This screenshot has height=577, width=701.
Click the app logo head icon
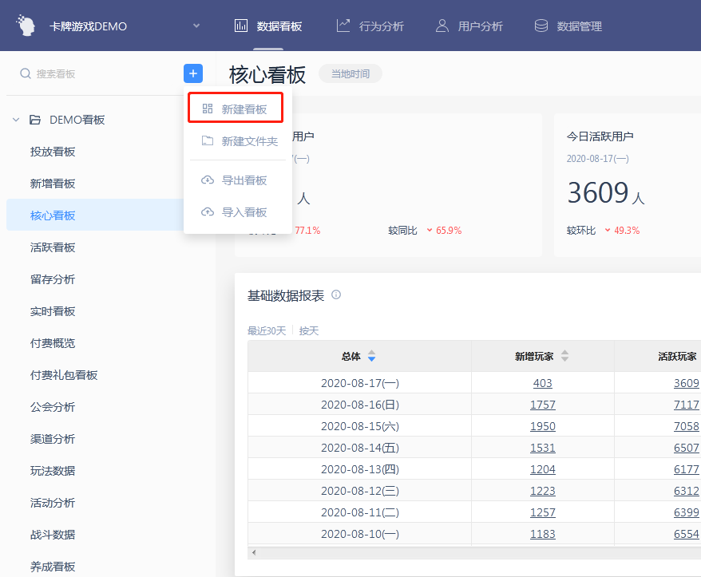27,26
